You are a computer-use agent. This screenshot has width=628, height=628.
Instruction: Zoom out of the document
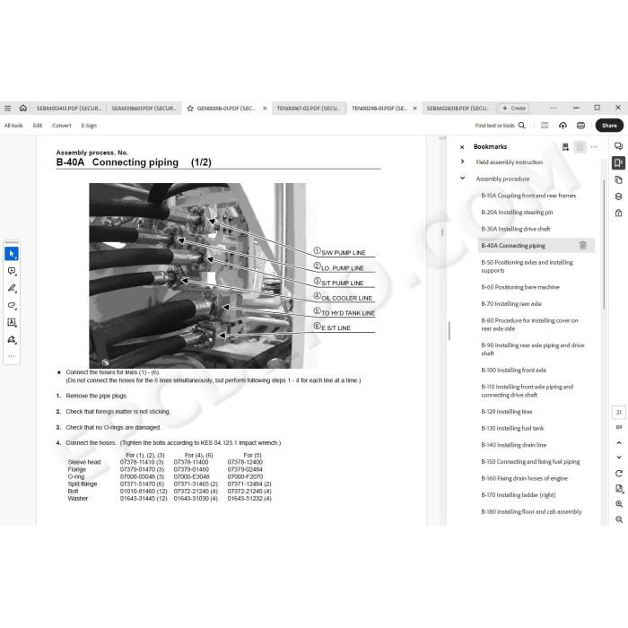pos(619,519)
